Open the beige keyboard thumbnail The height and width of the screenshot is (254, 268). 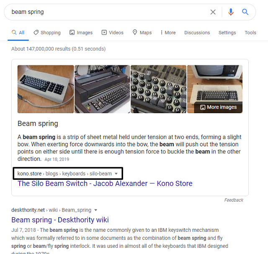click(46, 89)
